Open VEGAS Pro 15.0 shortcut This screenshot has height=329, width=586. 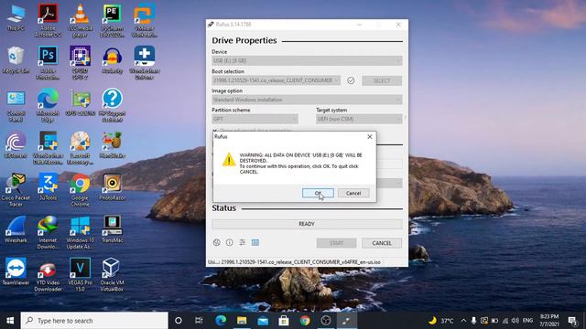click(80, 276)
